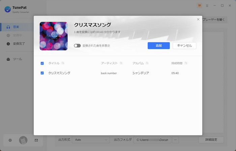Click the 05:40 duration value
Viewport: 236px width, 151px height.
pyautogui.click(x=175, y=73)
